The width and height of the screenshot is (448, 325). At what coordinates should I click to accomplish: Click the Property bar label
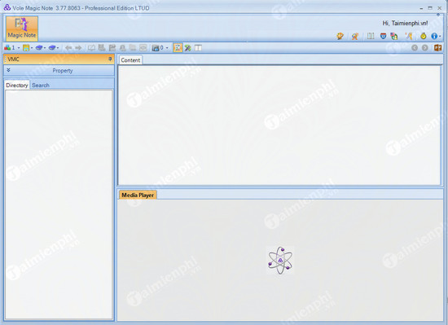(x=62, y=71)
